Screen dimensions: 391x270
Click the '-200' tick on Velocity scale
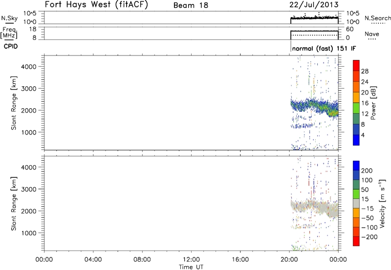(x=369, y=237)
